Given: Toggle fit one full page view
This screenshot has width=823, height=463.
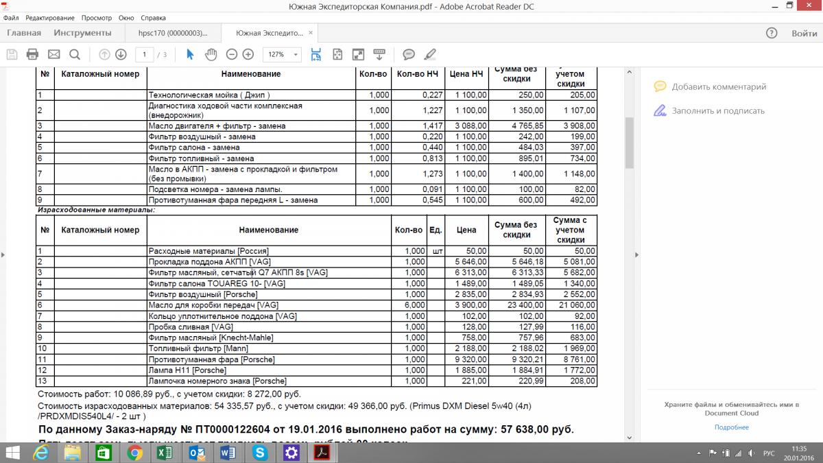Looking at the screenshot, I should point(337,54).
